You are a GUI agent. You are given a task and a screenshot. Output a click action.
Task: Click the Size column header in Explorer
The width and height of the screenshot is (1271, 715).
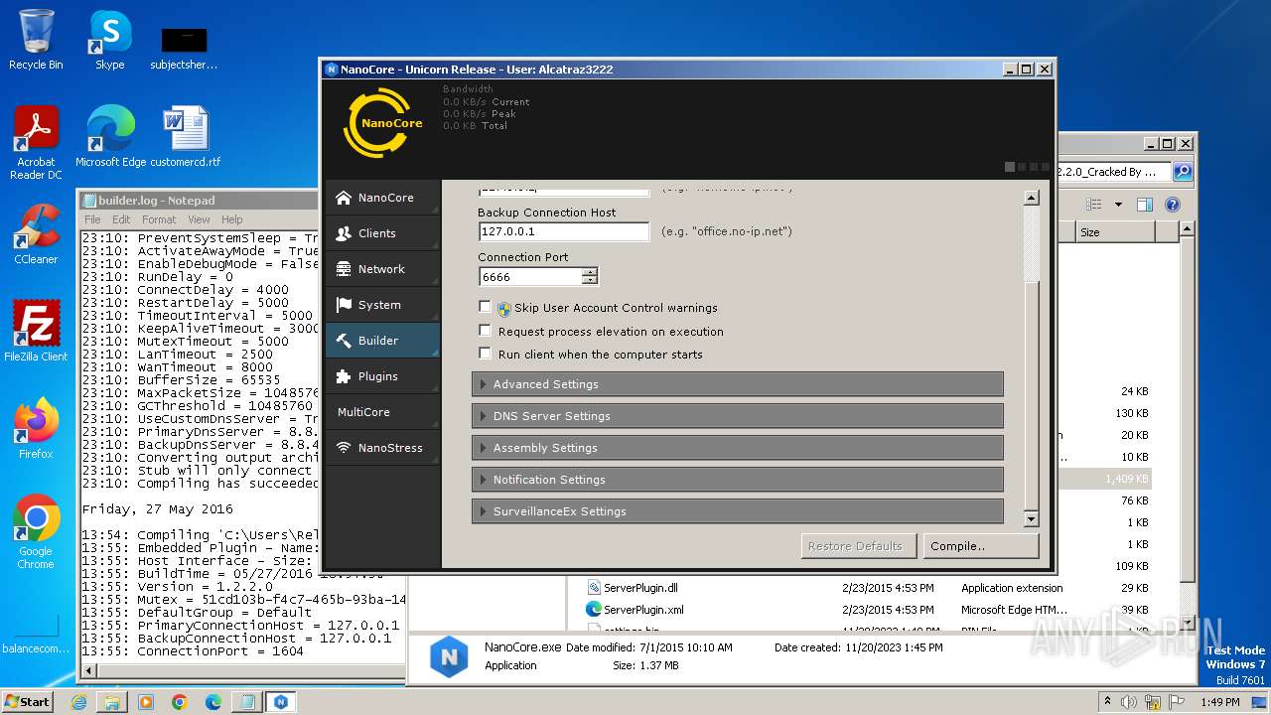(1115, 231)
